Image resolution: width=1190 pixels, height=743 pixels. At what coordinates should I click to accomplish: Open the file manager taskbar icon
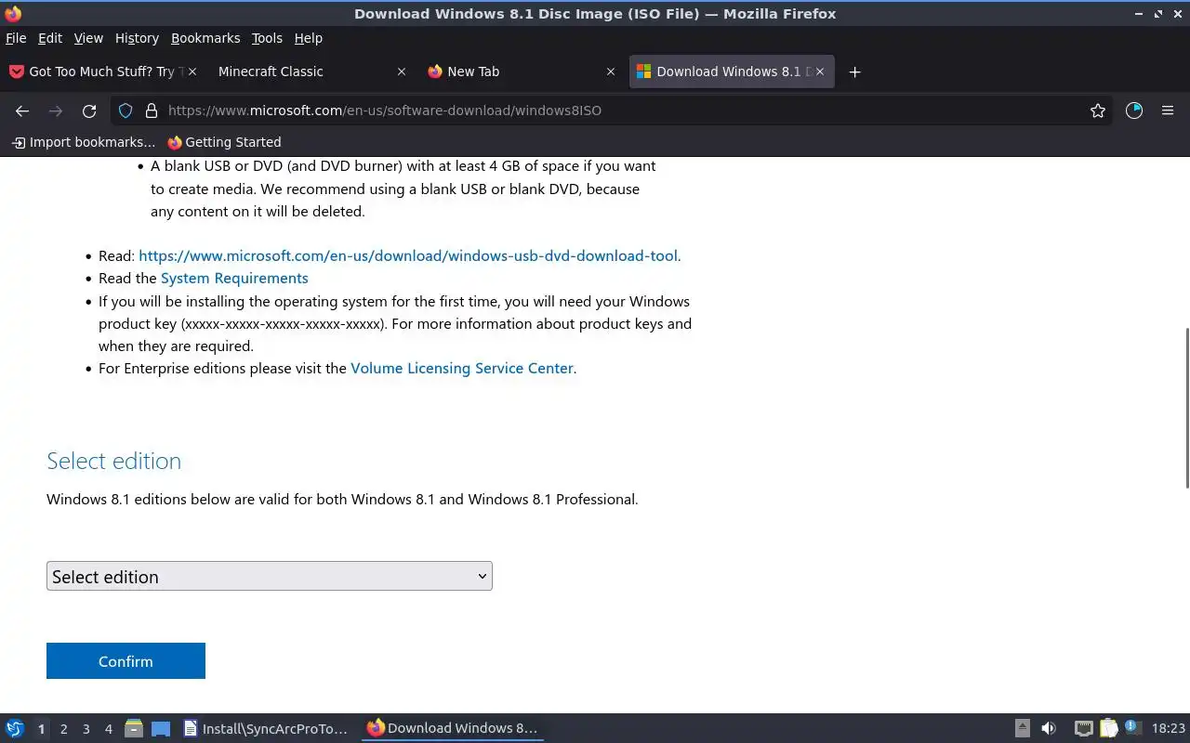click(x=133, y=728)
